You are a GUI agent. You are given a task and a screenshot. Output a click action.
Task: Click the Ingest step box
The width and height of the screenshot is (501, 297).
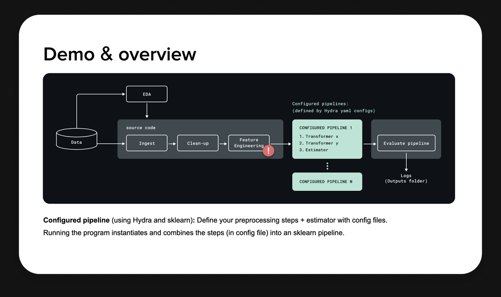tap(147, 143)
